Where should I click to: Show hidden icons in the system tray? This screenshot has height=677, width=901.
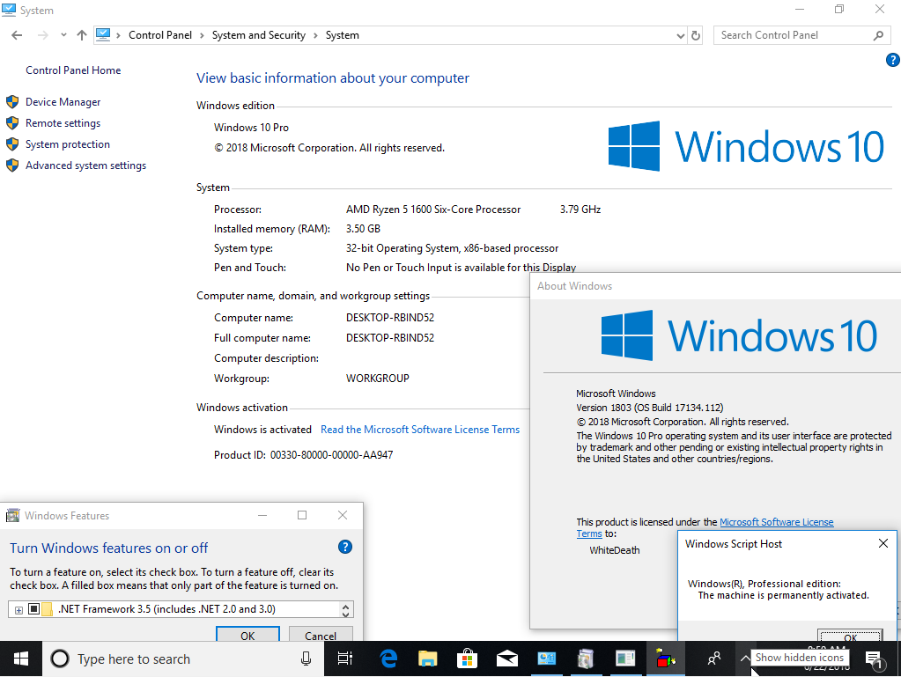(745, 659)
